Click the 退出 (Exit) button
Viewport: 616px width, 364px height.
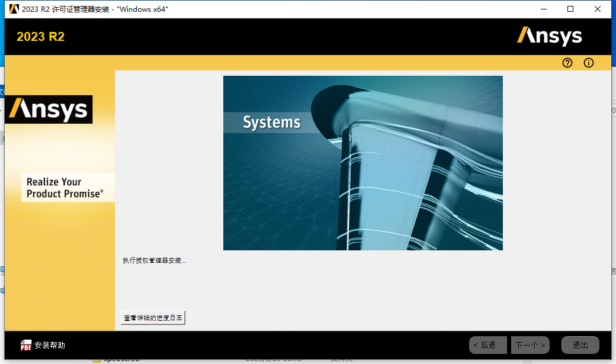(580, 344)
